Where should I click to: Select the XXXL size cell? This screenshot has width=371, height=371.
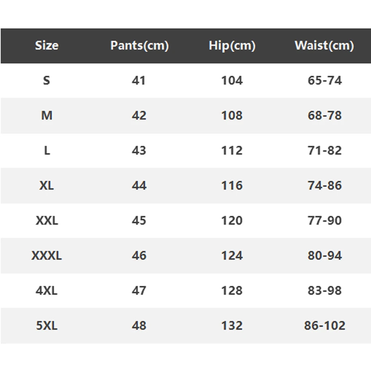click(x=47, y=256)
